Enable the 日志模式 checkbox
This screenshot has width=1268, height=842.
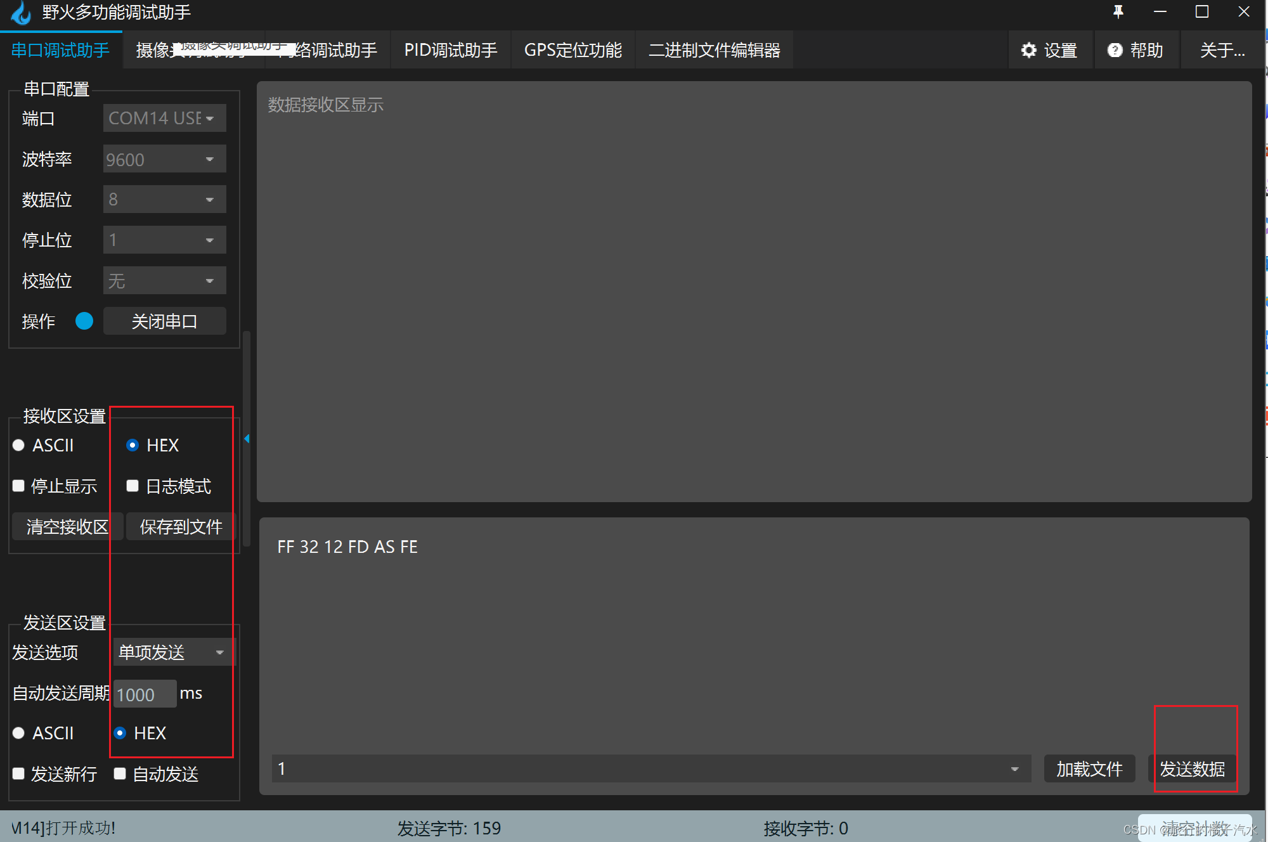point(133,486)
